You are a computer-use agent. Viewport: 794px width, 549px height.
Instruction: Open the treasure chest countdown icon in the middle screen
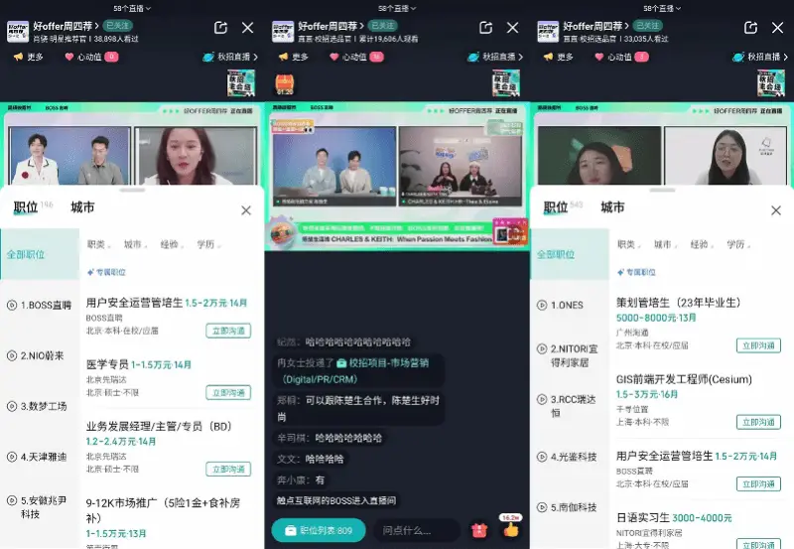(285, 84)
